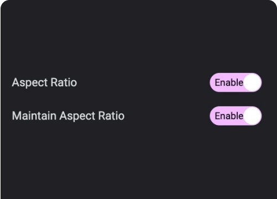Toggle the Aspect Ratio switch
The width and height of the screenshot is (277, 199).
coord(236,82)
